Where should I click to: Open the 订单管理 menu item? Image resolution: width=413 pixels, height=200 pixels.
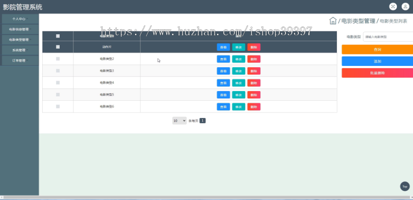(20, 60)
